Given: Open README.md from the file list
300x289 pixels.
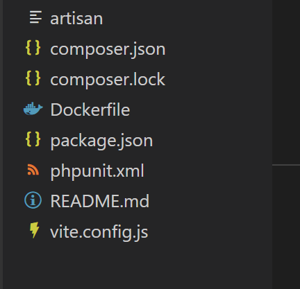Looking at the screenshot, I should pos(99,201).
